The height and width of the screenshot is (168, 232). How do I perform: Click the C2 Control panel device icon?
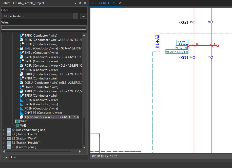coord(9,147)
